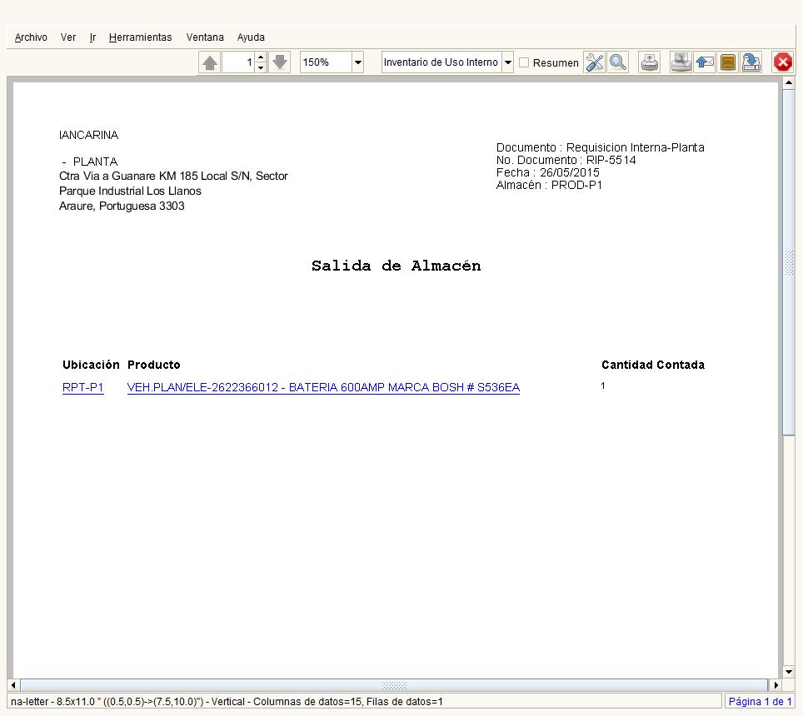Click the horizontal scrollbar thumb

pos(394,685)
